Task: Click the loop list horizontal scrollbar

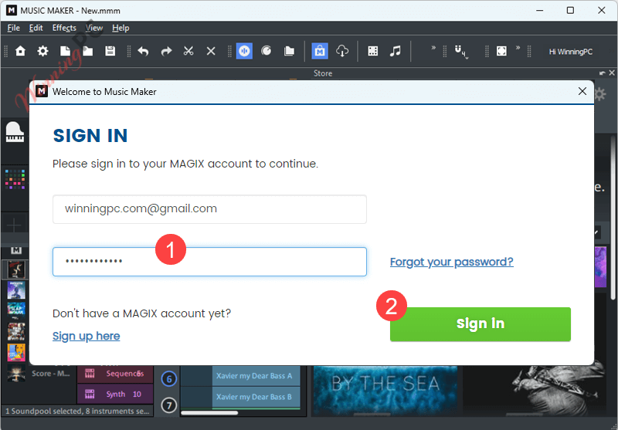Action: pyautogui.click(x=209, y=413)
